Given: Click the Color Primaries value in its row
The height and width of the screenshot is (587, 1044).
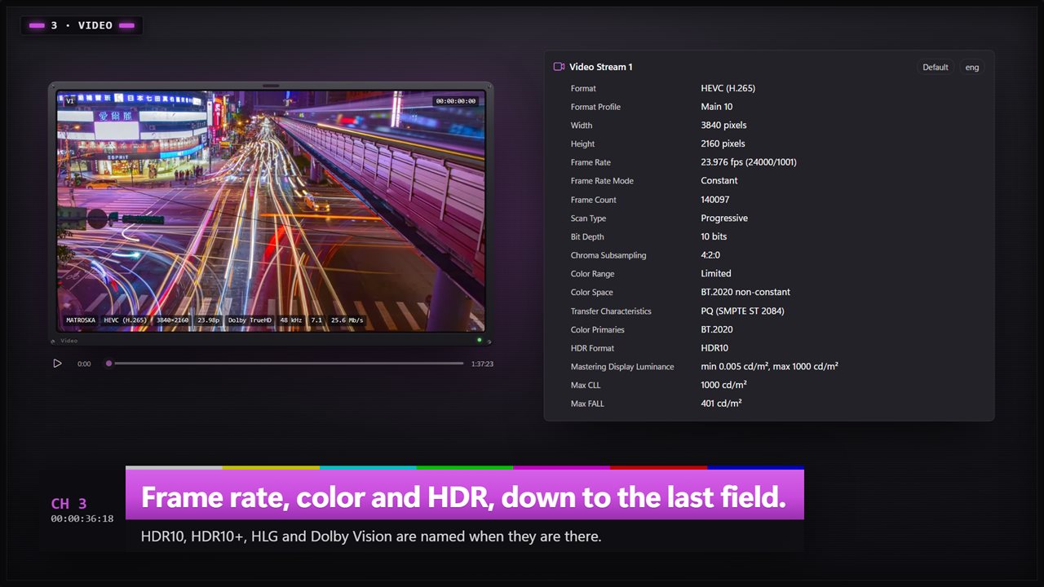Looking at the screenshot, I should [x=717, y=329].
